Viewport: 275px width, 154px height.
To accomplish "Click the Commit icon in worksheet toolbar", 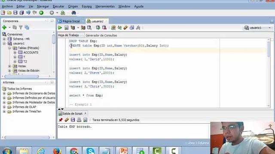I will click(98, 27).
